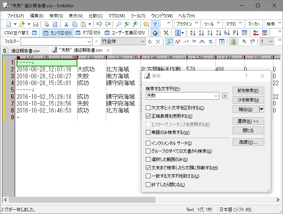This screenshot has height=214, width=283.
Task: Click 閉じる button in search dialog
Action: (x=248, y=130)
